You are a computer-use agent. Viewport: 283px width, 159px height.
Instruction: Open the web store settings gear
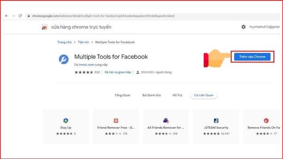(x=243, y=27)
